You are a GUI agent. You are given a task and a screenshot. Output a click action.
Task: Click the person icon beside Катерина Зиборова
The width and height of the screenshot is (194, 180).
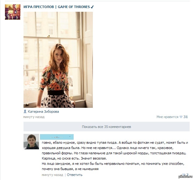tap(25, 111)
